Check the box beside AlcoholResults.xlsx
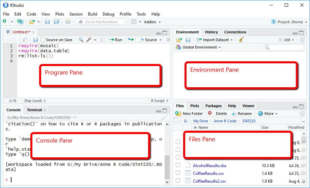This screenshot has width=310, height=188. point(178,165)
